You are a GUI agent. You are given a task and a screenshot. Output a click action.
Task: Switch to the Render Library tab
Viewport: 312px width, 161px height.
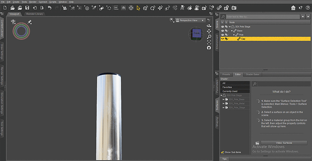tap(34, 14)
